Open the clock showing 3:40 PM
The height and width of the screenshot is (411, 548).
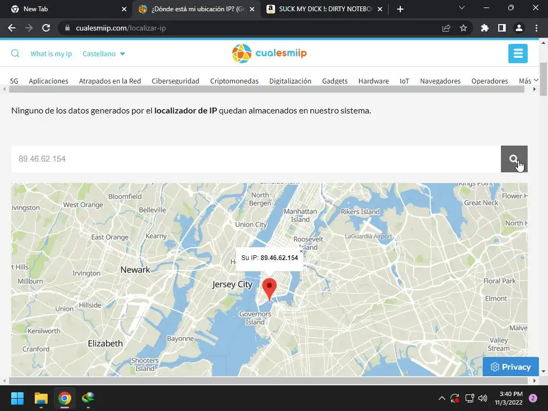[508, 398]
